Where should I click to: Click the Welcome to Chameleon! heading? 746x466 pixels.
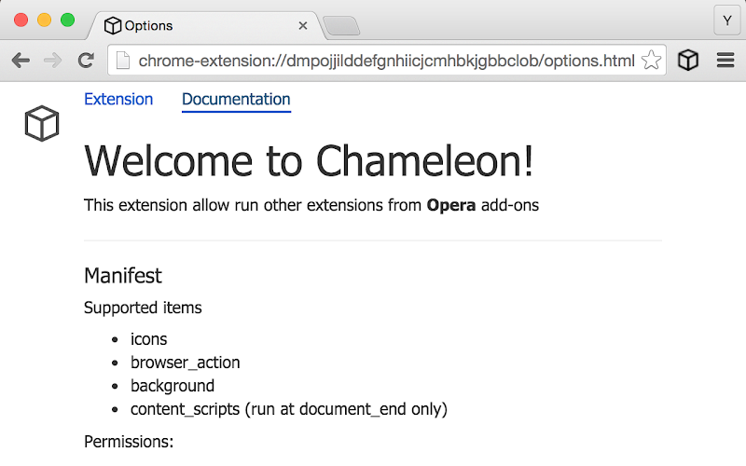tap(309, 161)
